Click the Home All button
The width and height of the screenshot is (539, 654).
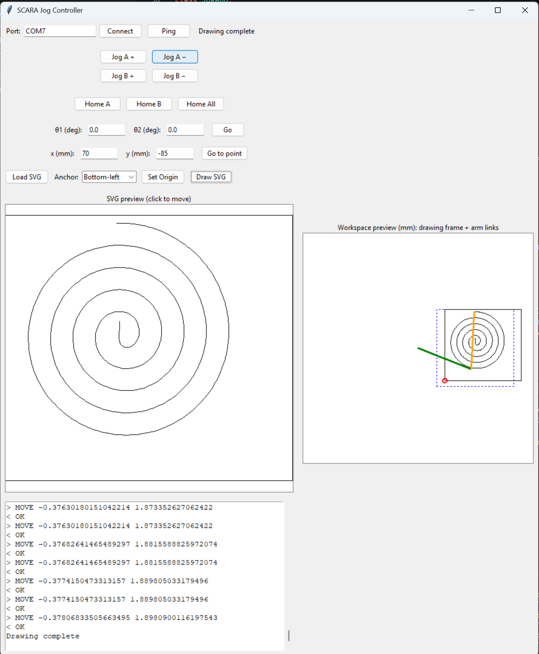point(201,104)
